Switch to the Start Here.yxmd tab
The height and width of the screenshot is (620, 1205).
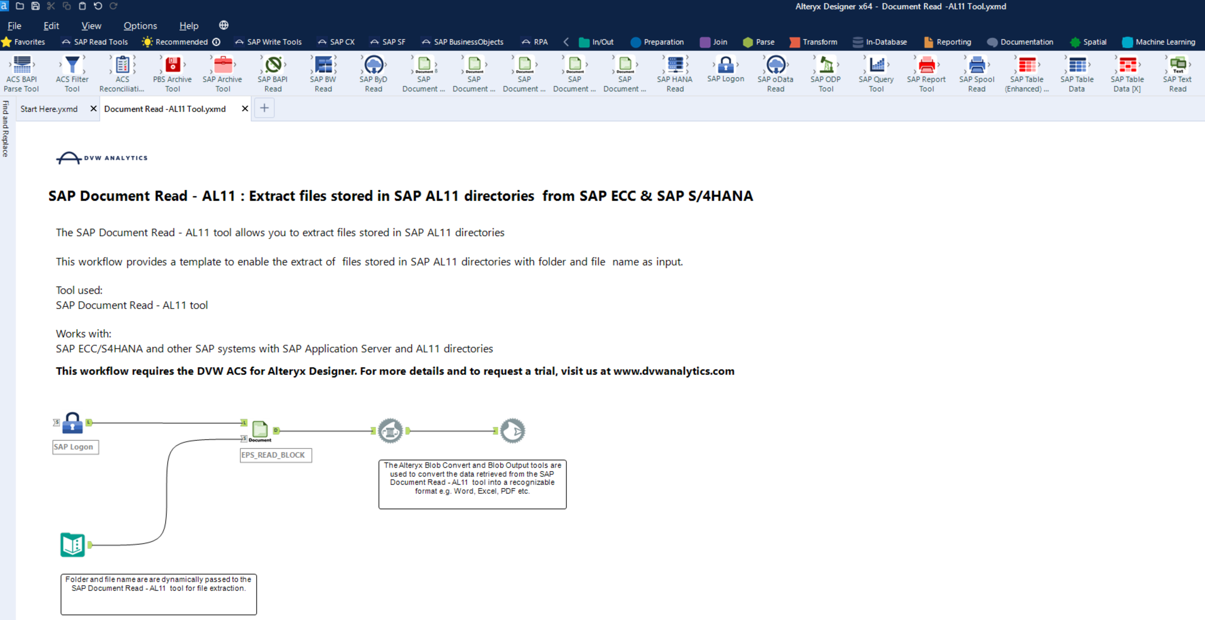point(48,109)
